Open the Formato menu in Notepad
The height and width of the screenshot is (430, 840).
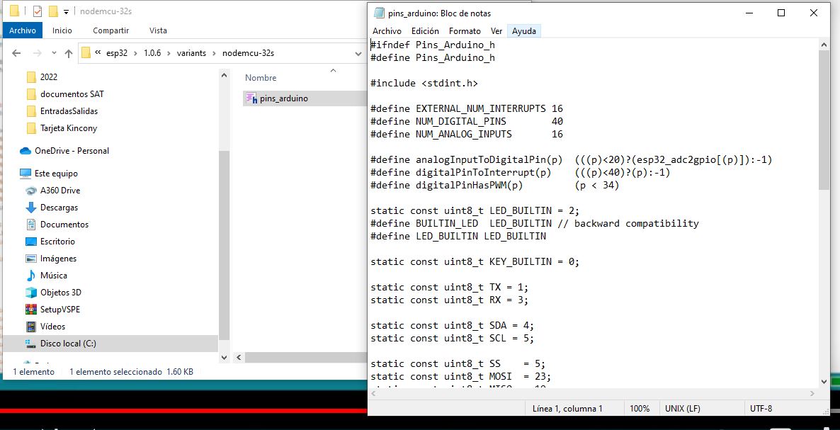[465, 31]
